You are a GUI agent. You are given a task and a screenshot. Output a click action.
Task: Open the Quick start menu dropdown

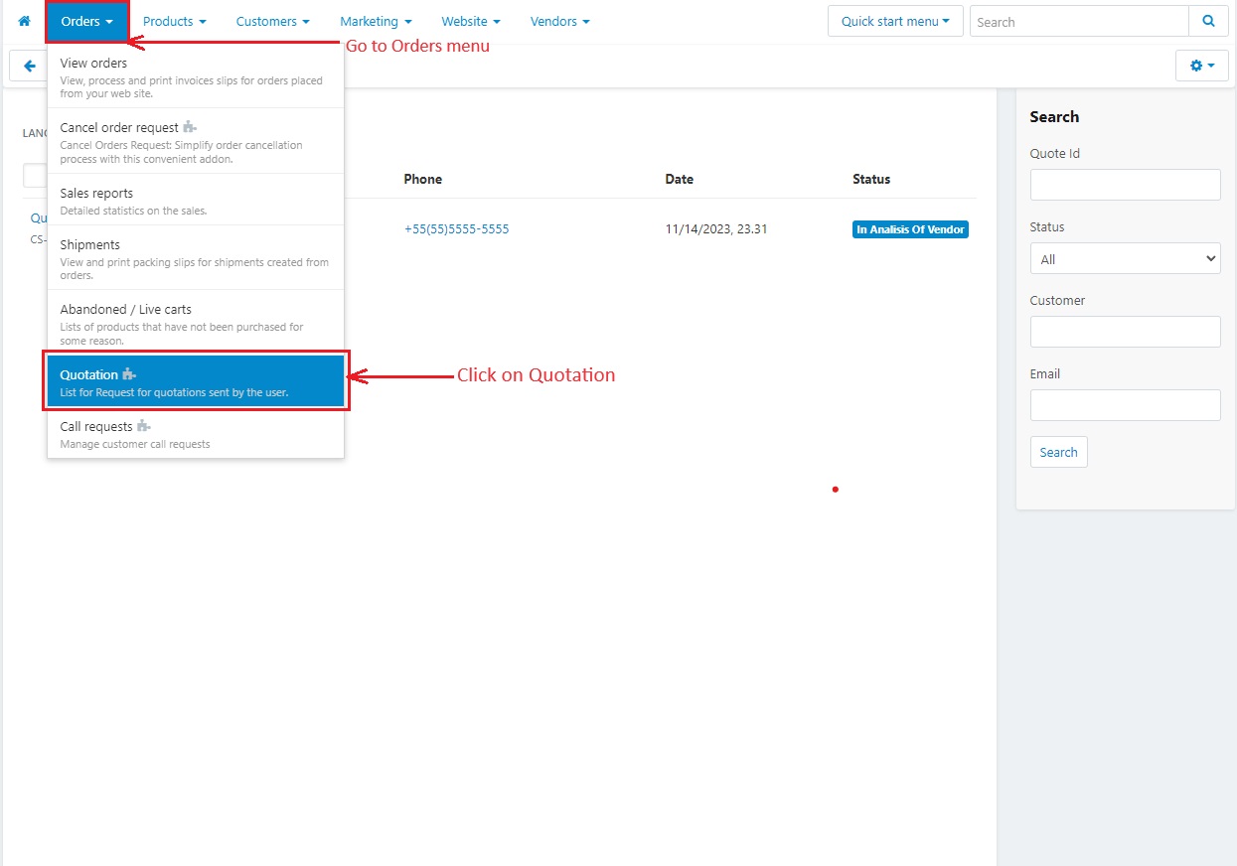click(x=894, y=21)
